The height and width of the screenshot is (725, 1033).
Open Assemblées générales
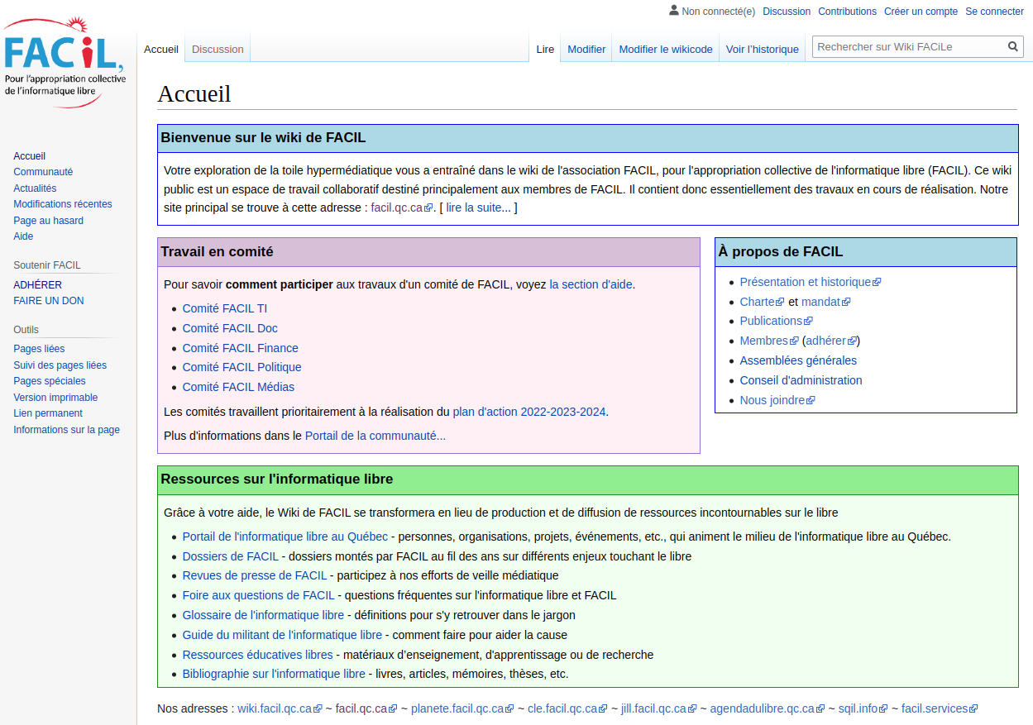pyautogui.click(x=798, y=360)
